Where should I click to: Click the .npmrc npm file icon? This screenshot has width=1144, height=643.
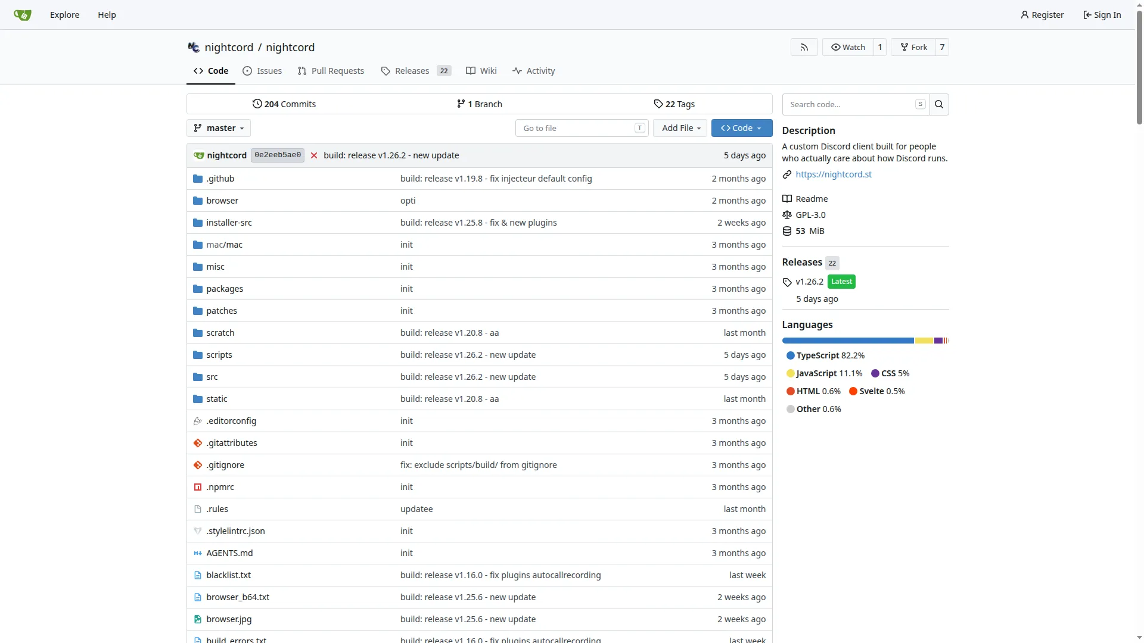click(x=198, y=487)
